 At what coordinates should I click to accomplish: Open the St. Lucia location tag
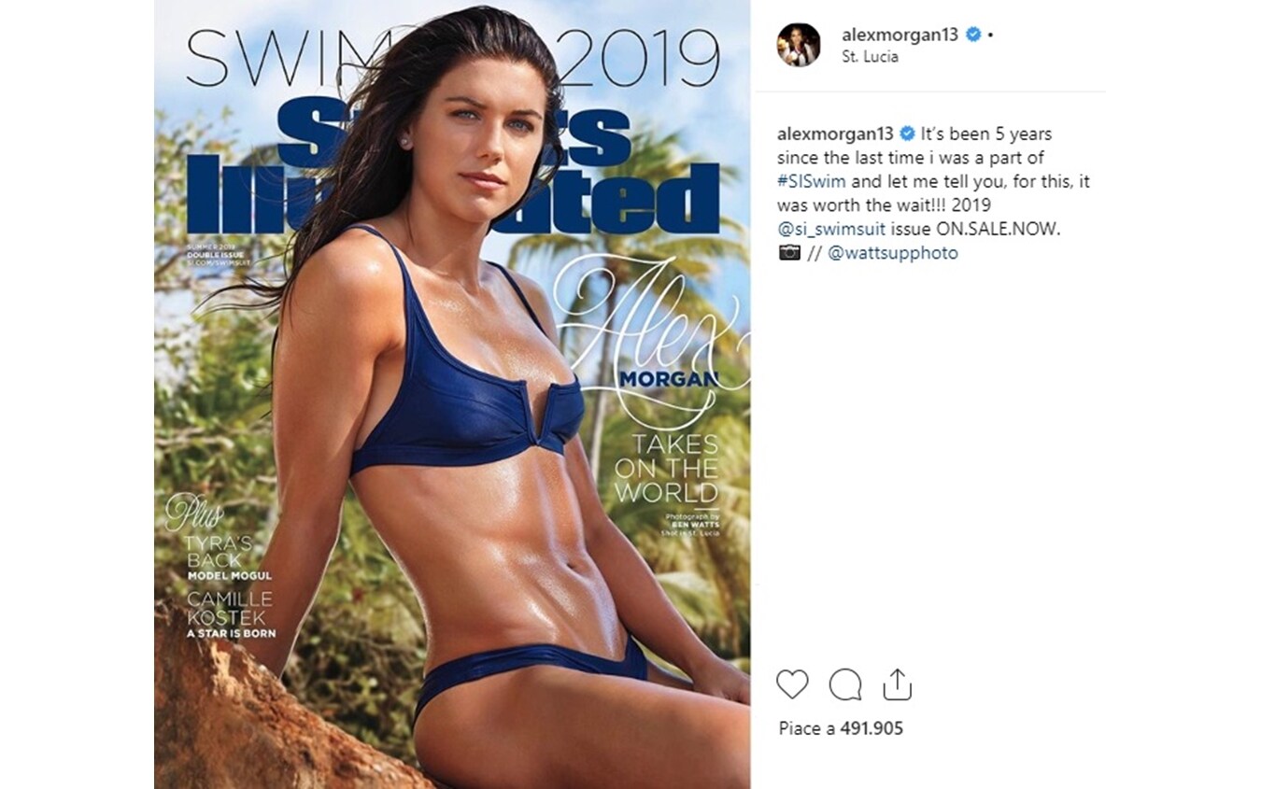coord(870,56)
